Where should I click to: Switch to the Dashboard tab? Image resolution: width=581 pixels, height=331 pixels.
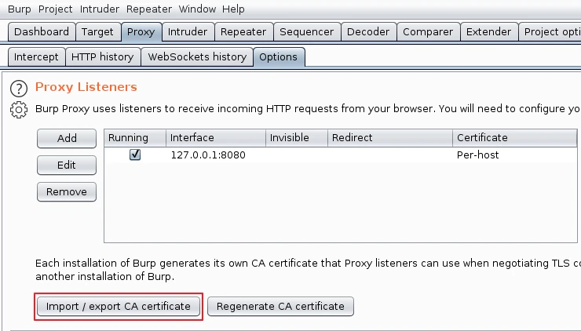pyautogui.click(x=42, y=32)
